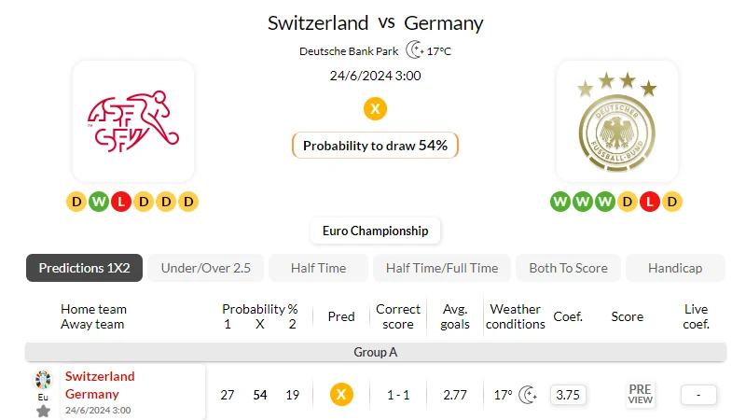Switch to the Half Time tab
The image size is (746, 420).
tap(318, 268)
